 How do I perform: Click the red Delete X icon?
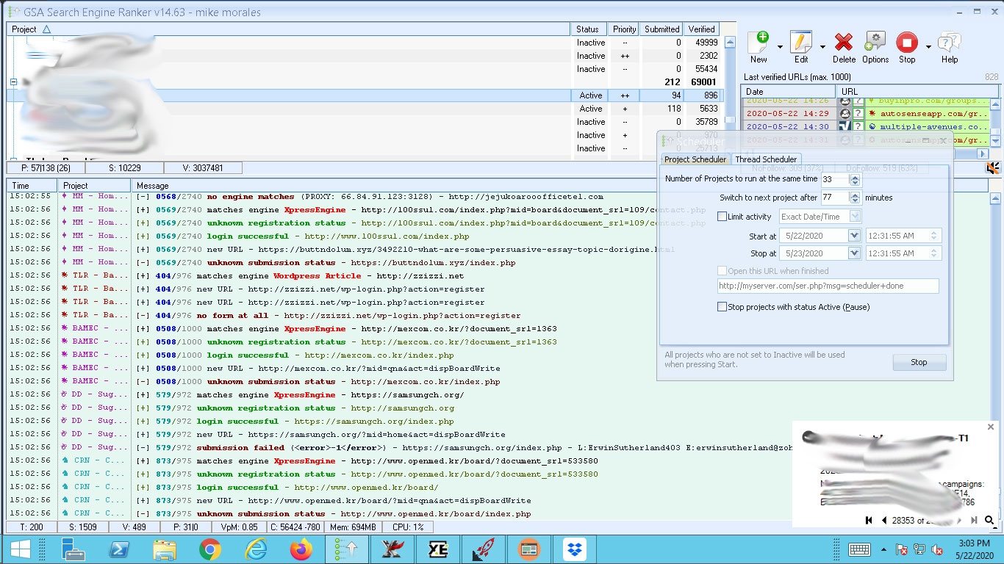point(844,43)
